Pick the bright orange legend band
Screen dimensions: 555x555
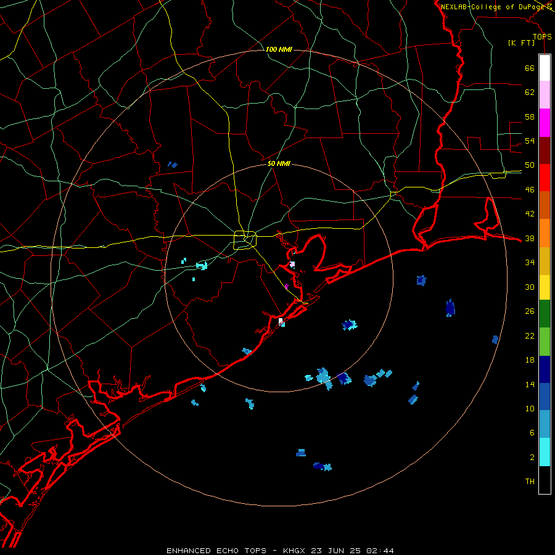[x=545, y=233]
